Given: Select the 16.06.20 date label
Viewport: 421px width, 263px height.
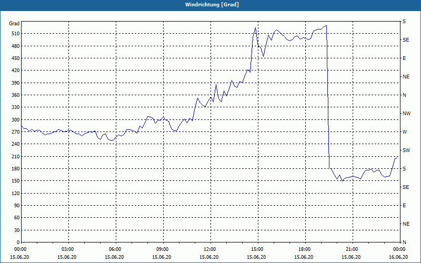Looking at the screenshot, I should (398, 257).
